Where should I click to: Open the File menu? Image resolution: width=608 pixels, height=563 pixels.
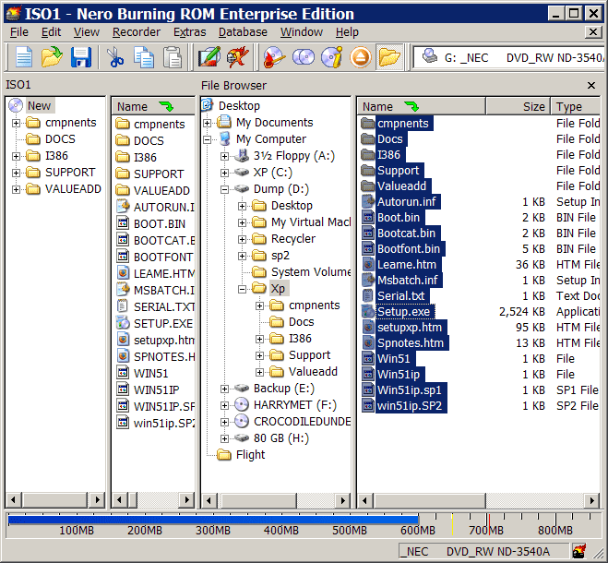coord(19,32)
